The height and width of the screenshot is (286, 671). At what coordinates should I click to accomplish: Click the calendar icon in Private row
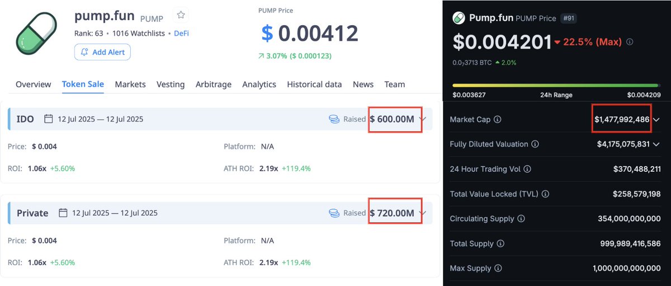coord(63,213)
